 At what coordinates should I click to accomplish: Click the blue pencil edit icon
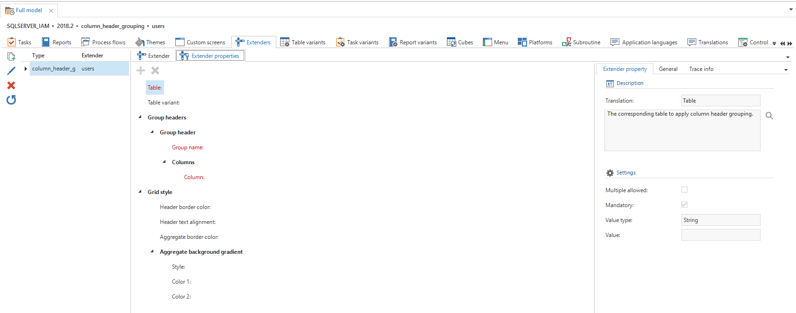[11, 71]
